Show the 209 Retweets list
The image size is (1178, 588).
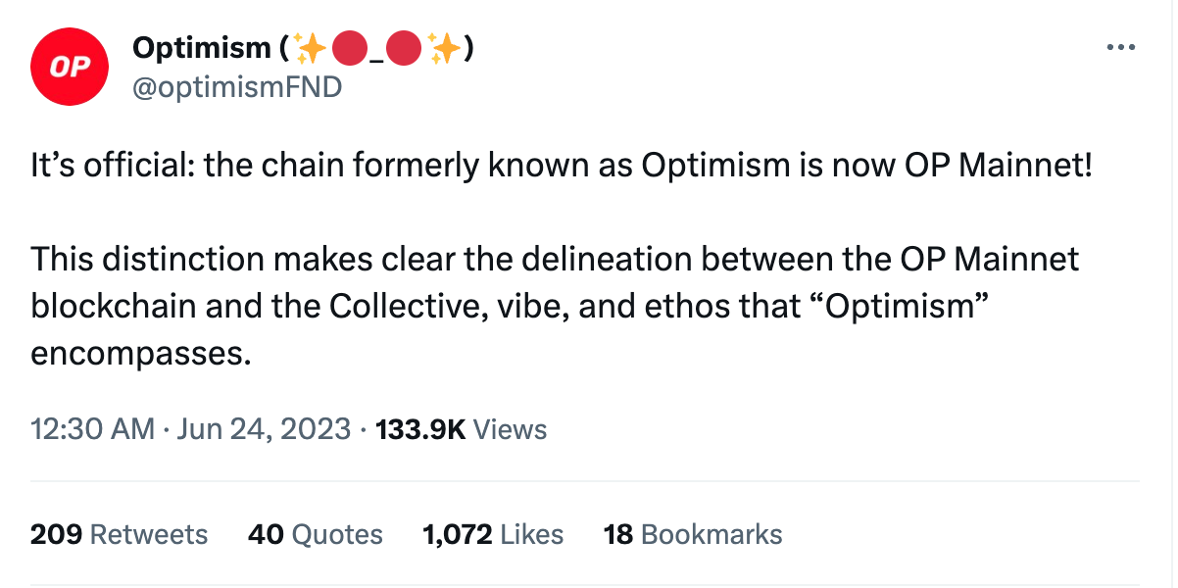pyautogui.click(x=120, y=534)
